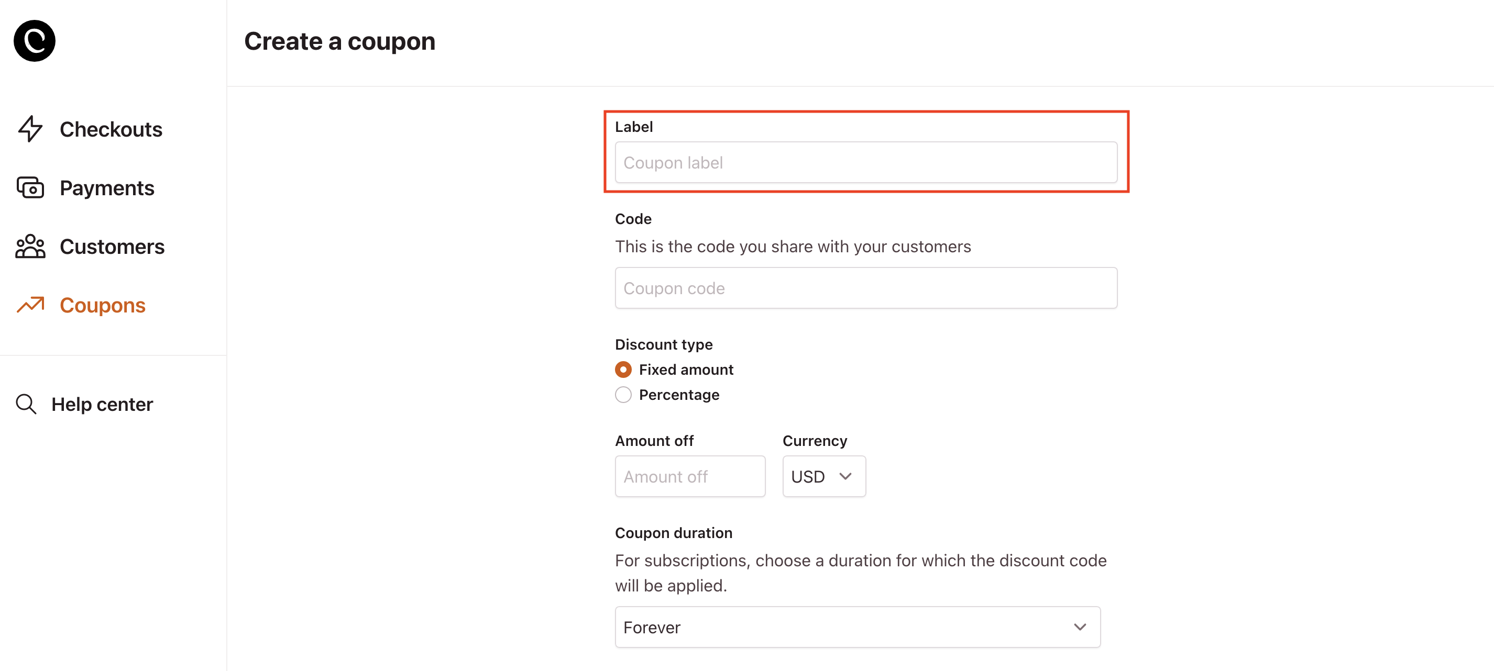This screenshot has width=1494, height=671.
Task: Select the Fixed amount radio button
Action: point(623,370)
